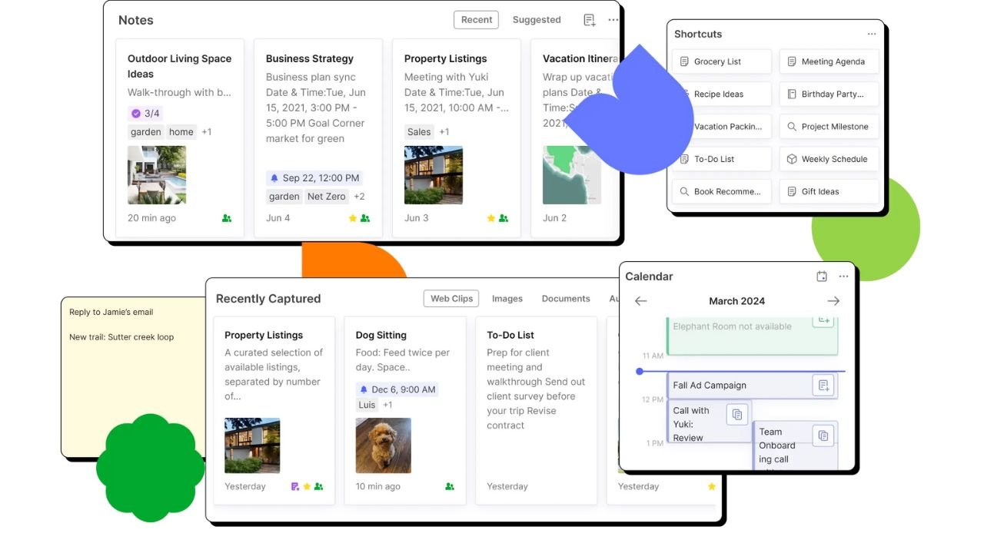
Task: Select the cube icon on Weekly Schedule
Action: pos(792,159)
